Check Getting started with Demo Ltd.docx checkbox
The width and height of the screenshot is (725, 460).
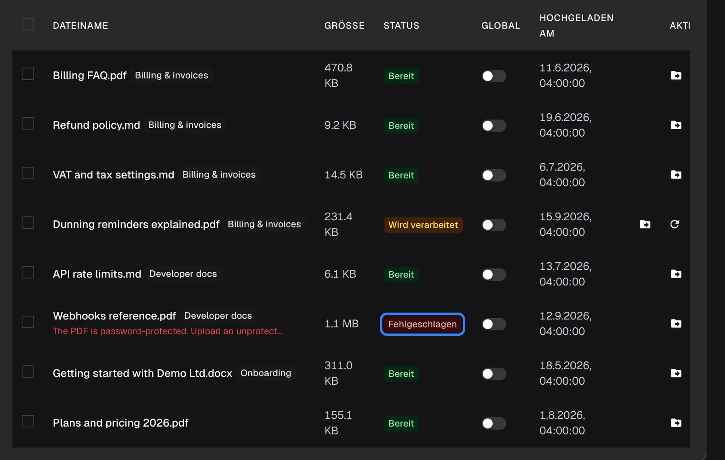tap(28, 371)
